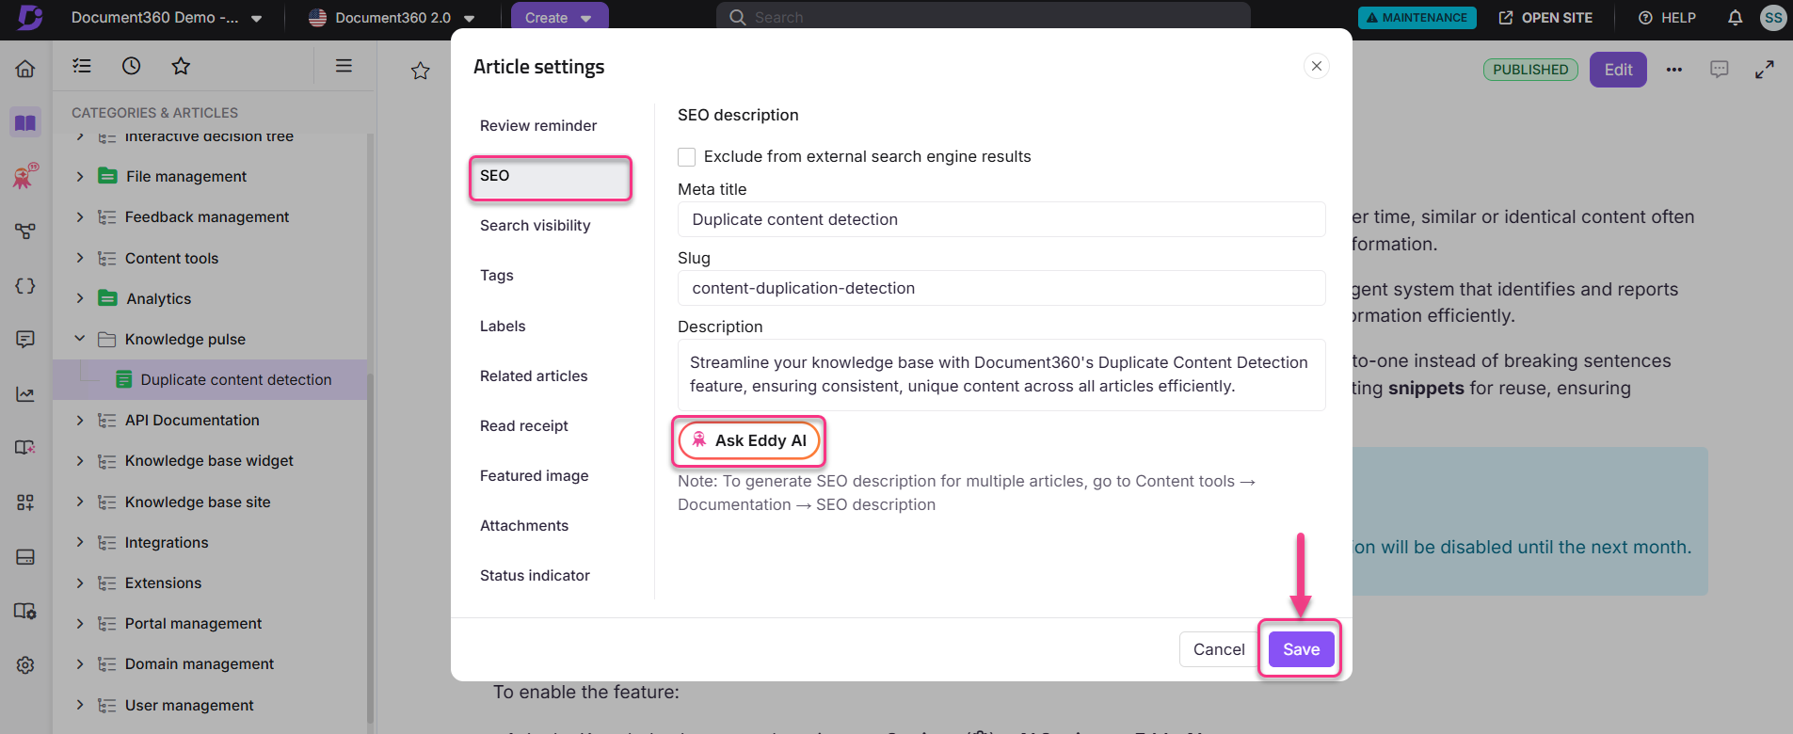This screenshot has height=734, width=1793.
Task: Expand the Integrations category
Action: click(x=80, y=542)
